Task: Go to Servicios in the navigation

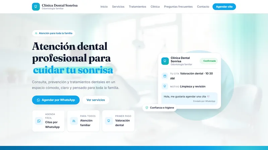Action: click(x=118, y=7)
